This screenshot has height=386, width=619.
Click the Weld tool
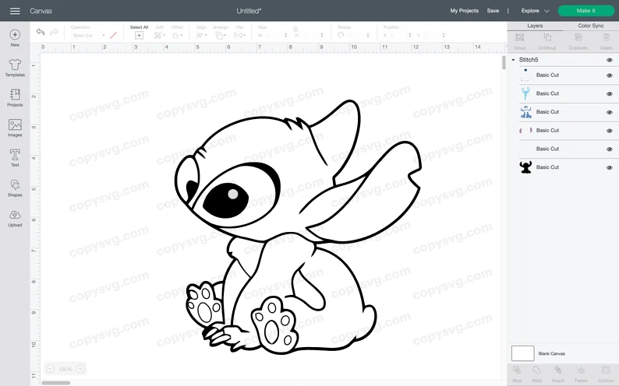(x=536, y=370)
